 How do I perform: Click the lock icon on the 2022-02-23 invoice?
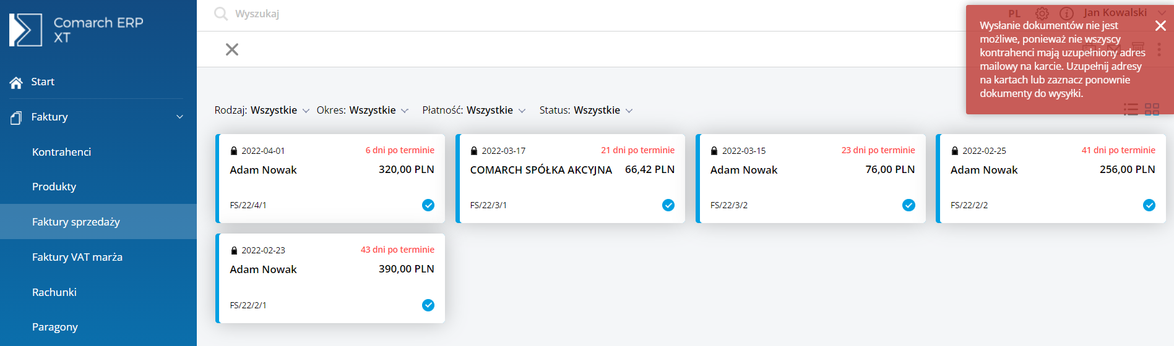(234, 250)
